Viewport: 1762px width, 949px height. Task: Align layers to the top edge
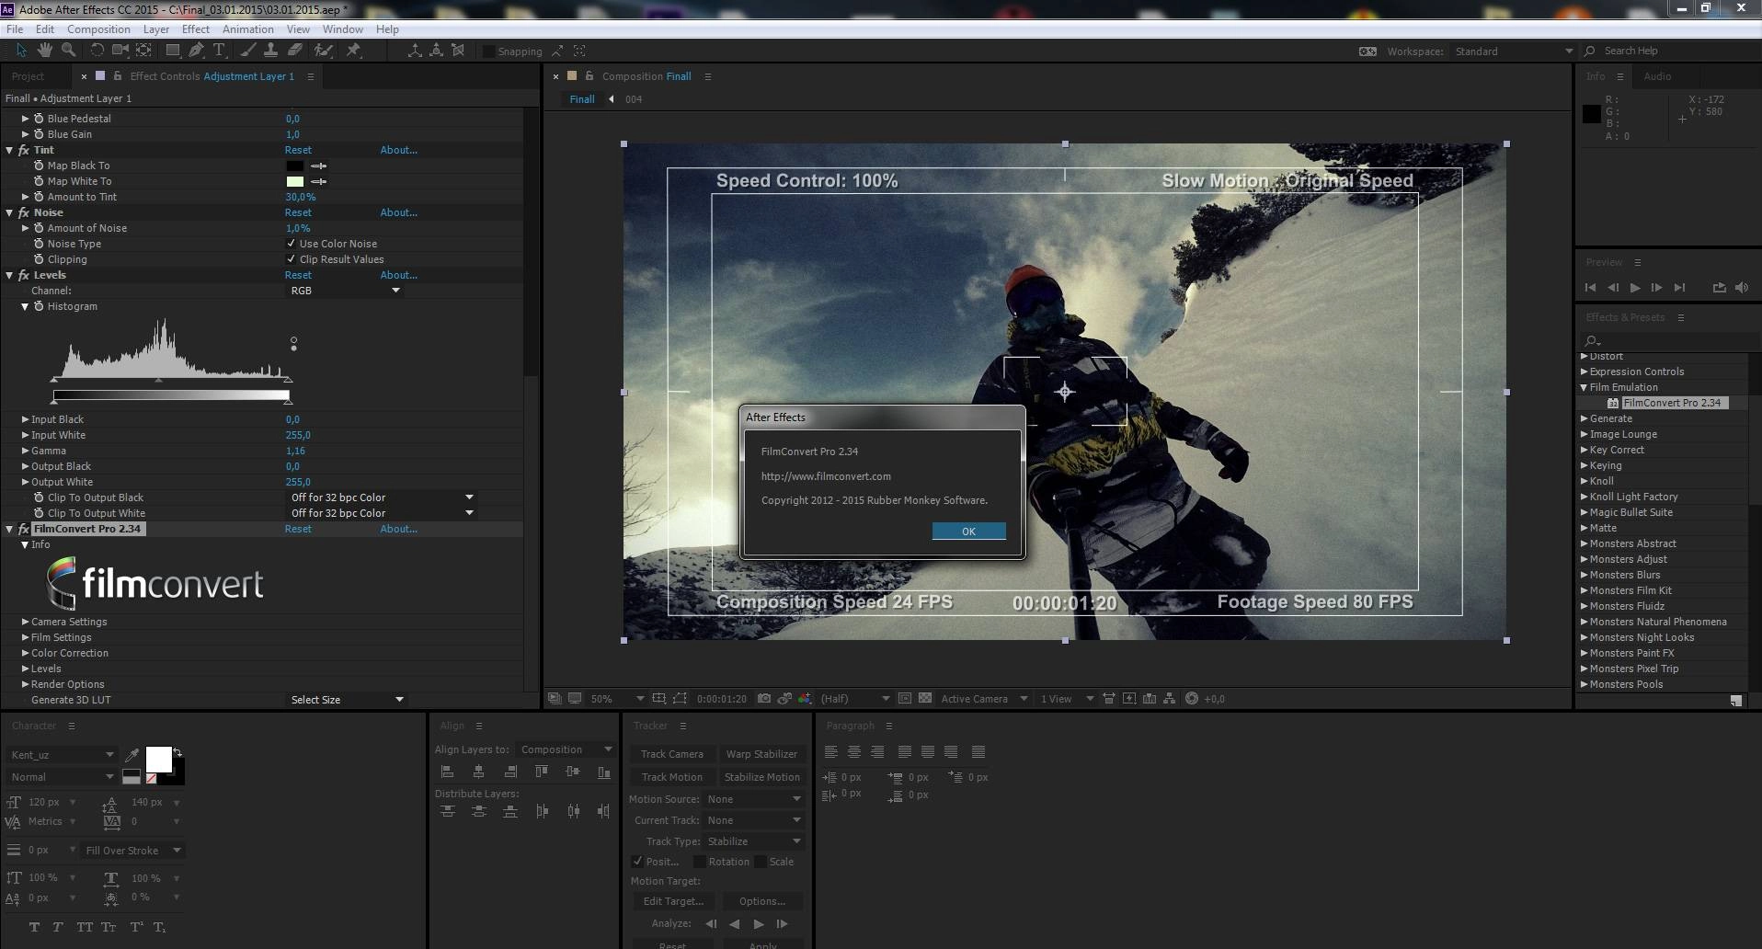coord(542,772)
